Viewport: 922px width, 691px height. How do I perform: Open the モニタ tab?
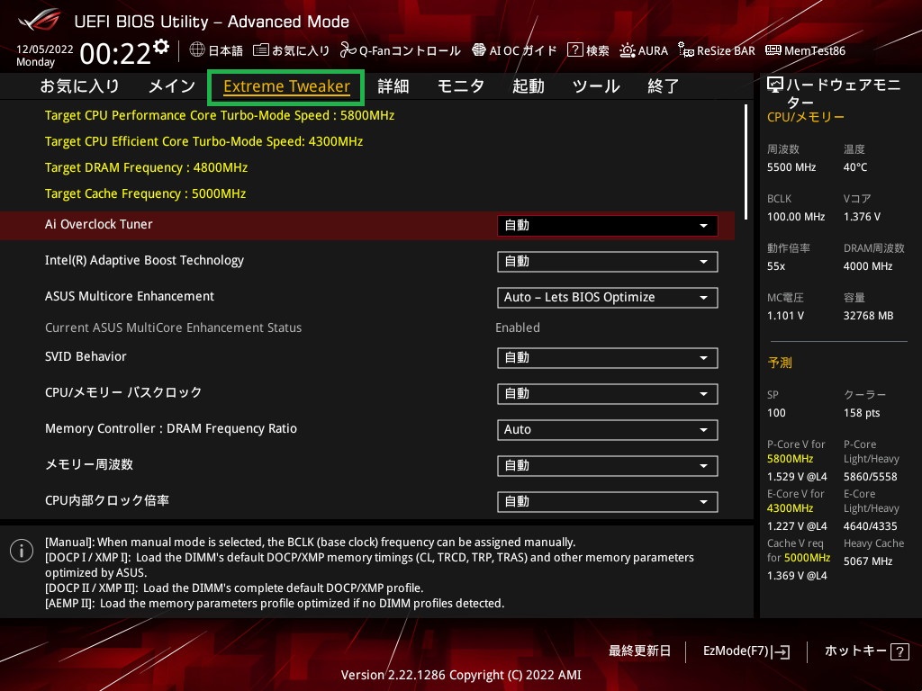coord(460,86)
